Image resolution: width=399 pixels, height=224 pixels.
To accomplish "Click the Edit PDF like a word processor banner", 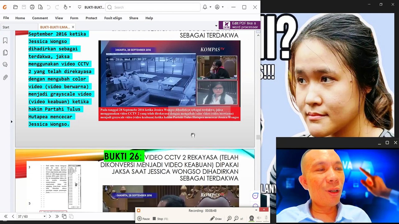I will (x=239, y=25).
